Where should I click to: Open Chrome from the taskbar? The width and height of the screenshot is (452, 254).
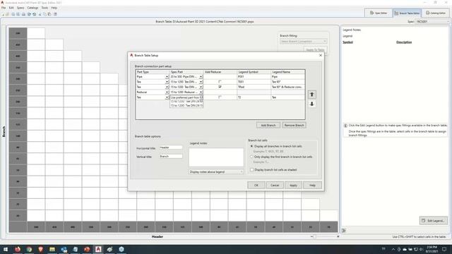click(29, 249)
